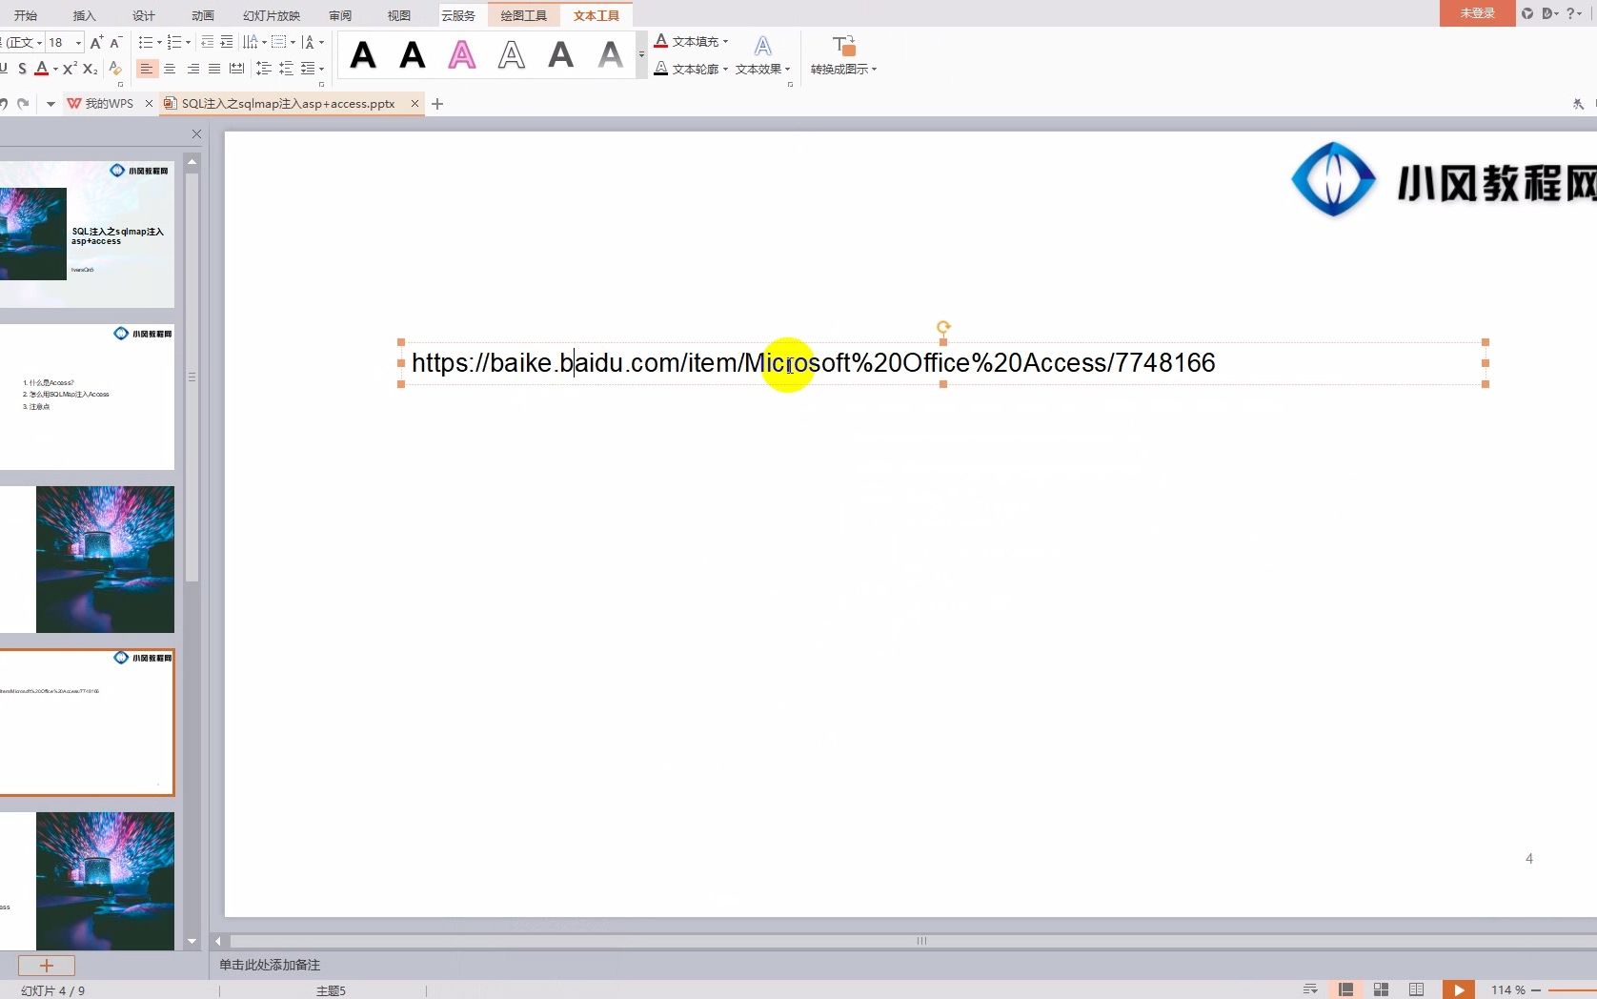Open the 云服务 tab

tap(458, 15)
